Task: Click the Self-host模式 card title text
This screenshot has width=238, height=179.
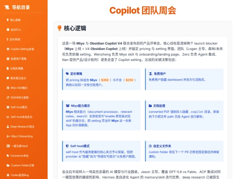Action: (x=80, y=146)
